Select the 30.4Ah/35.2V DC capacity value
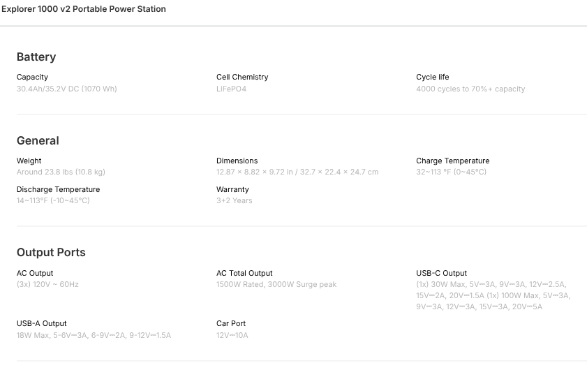 [67, 89]
